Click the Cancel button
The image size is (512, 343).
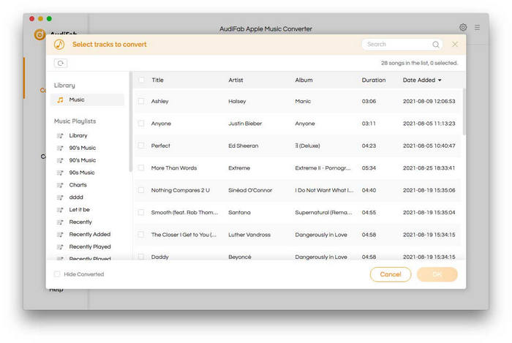click(391, 274)
